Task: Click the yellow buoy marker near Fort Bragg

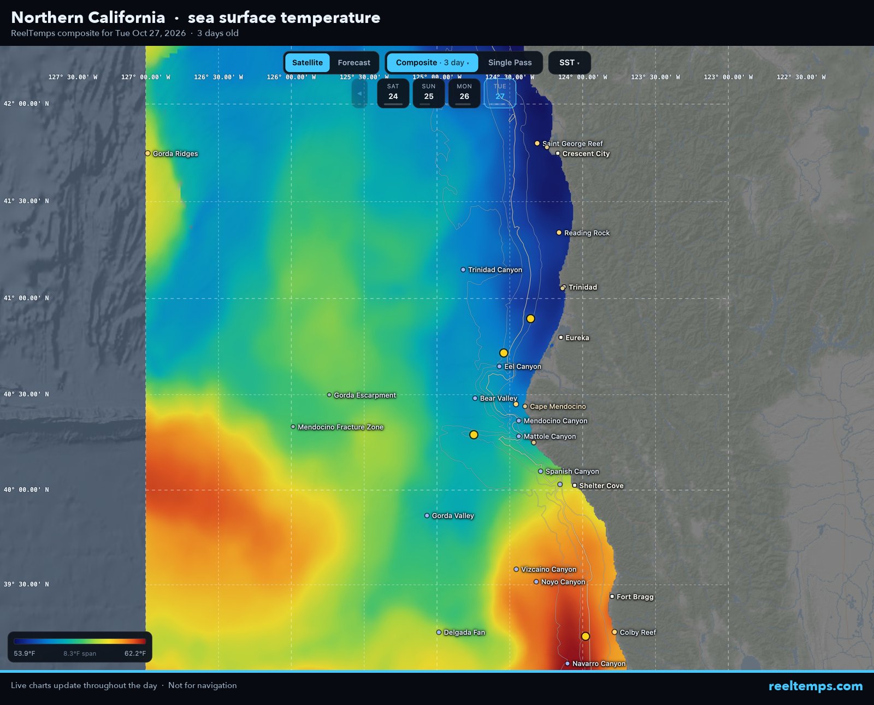Action: click(x=586, y=636)
